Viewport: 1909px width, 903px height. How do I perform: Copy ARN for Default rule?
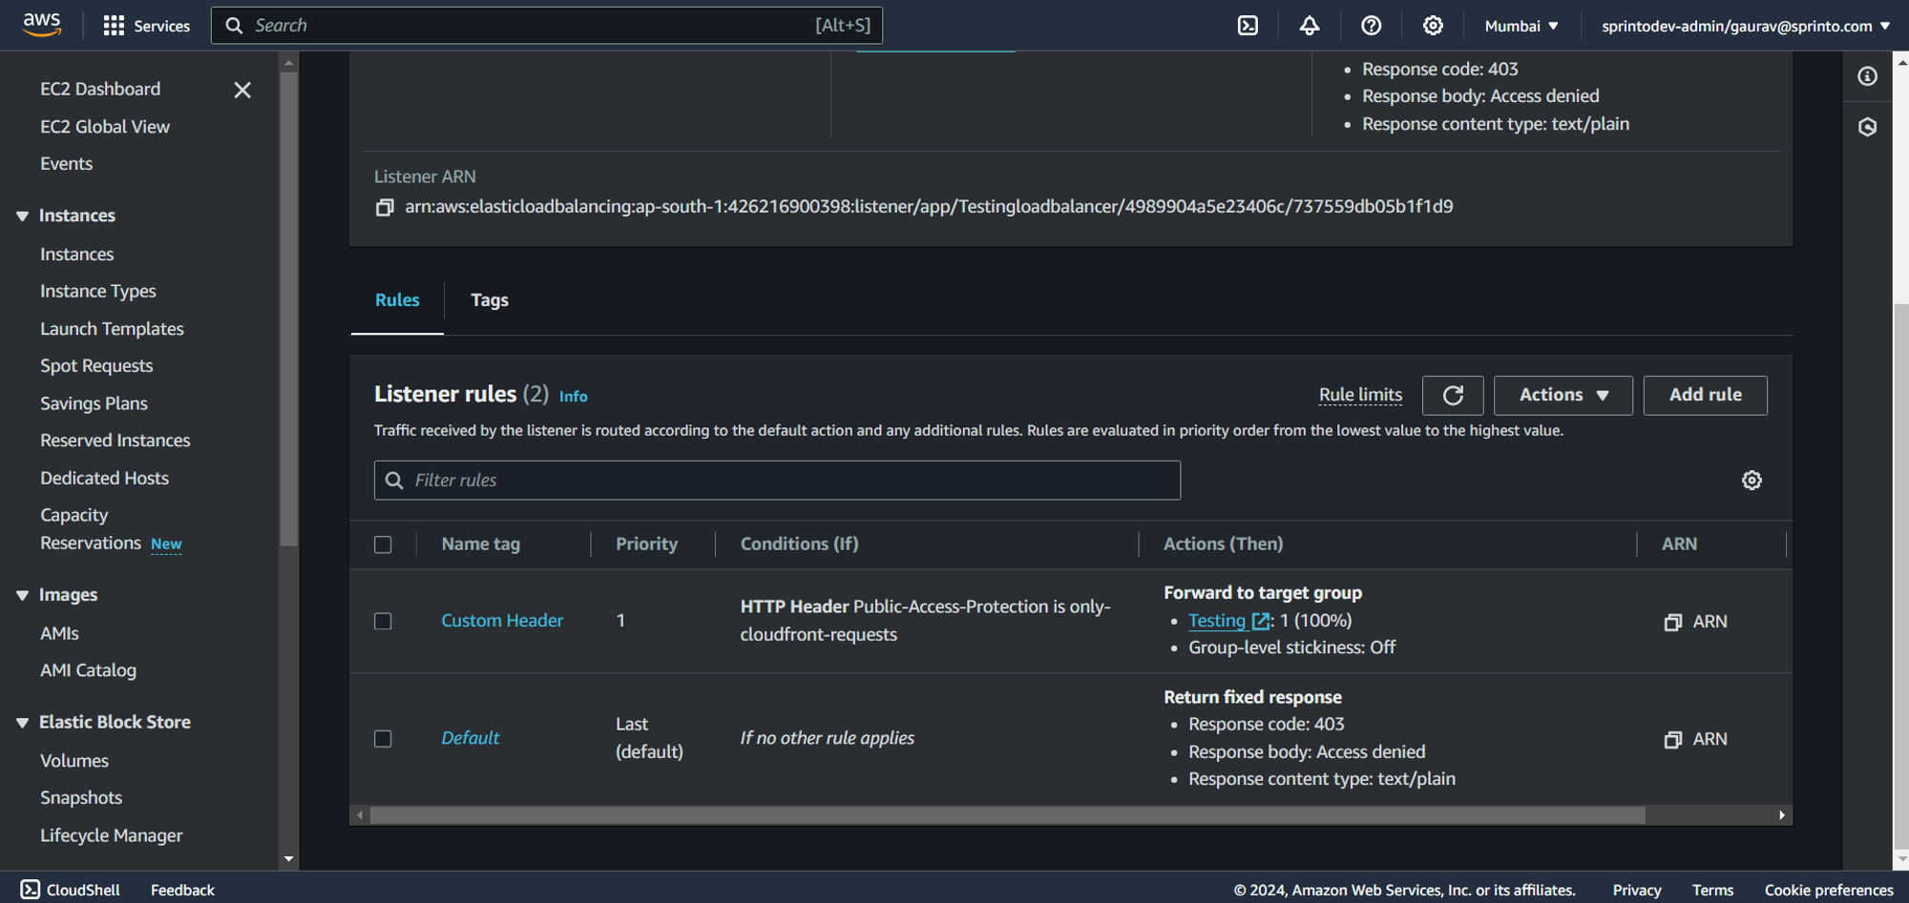[x=1672, y=739]
